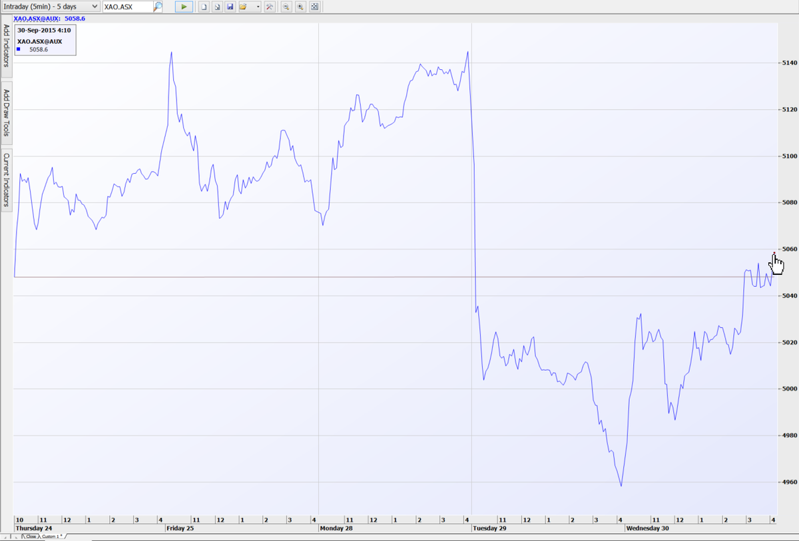Expand the open-folder dropdown arrow
799x541 pixels.
pyautogui.click(x=258, y=7)
